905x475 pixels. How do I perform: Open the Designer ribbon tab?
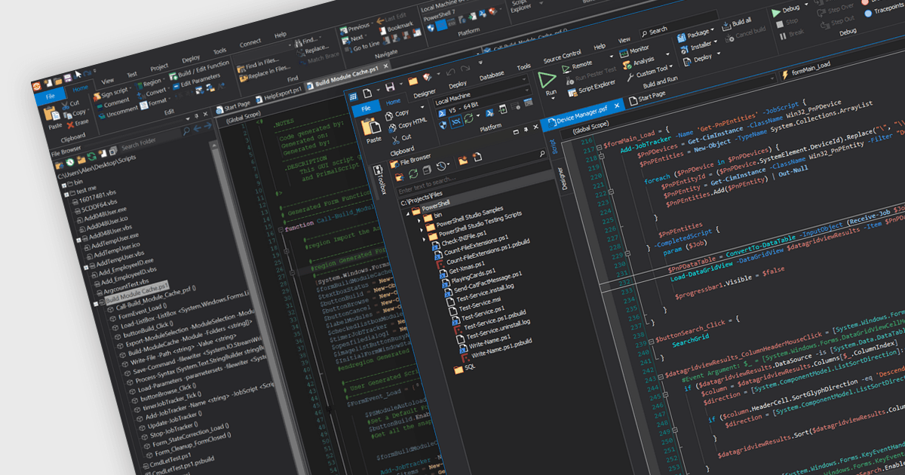(423, 92)
